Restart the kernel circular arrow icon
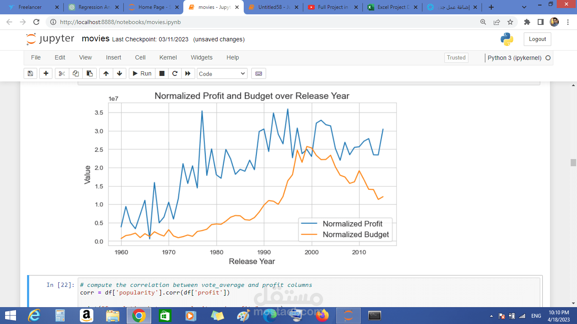Screen dimensions: 577x324 pyautogui.click(x=174, y=73)
